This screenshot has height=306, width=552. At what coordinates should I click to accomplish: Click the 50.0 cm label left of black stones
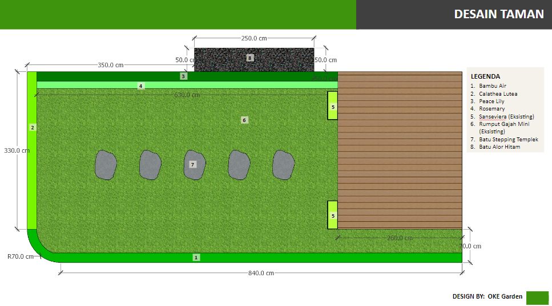[x=185, y=60]
